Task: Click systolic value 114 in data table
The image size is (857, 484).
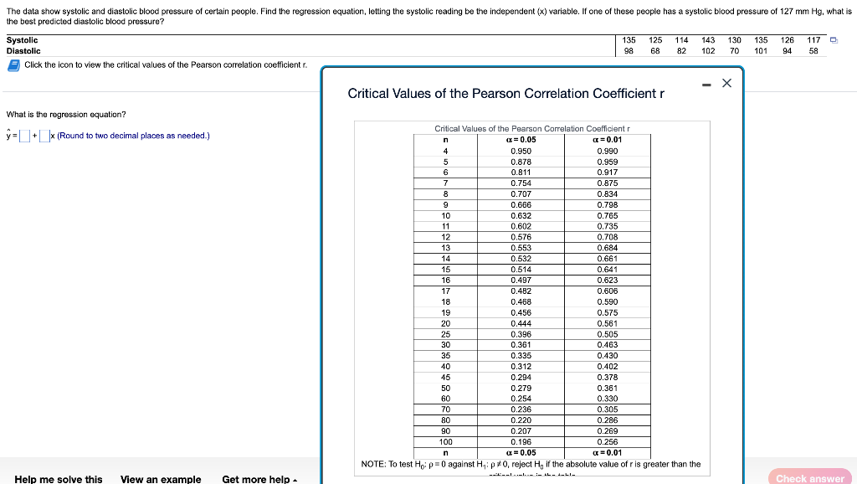Action: click(x=681, y=40)
